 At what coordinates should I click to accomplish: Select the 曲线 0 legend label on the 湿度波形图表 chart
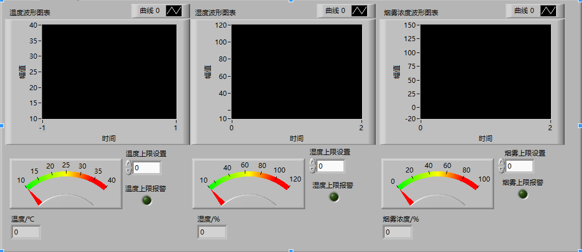tap(335, 11)
